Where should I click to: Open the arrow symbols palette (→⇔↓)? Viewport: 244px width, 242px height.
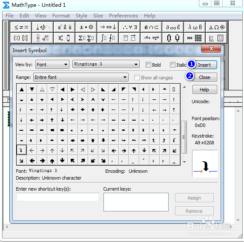[x=108, y=27]
